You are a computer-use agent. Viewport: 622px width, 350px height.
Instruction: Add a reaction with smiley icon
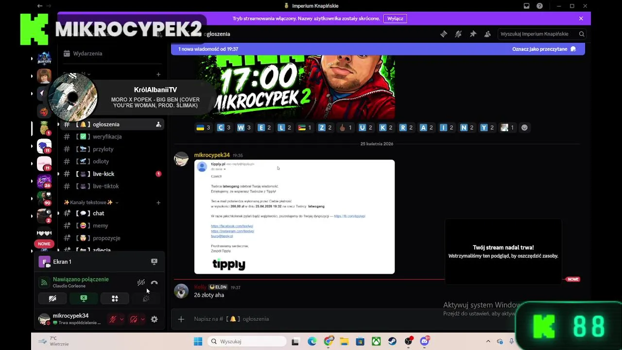524,127
